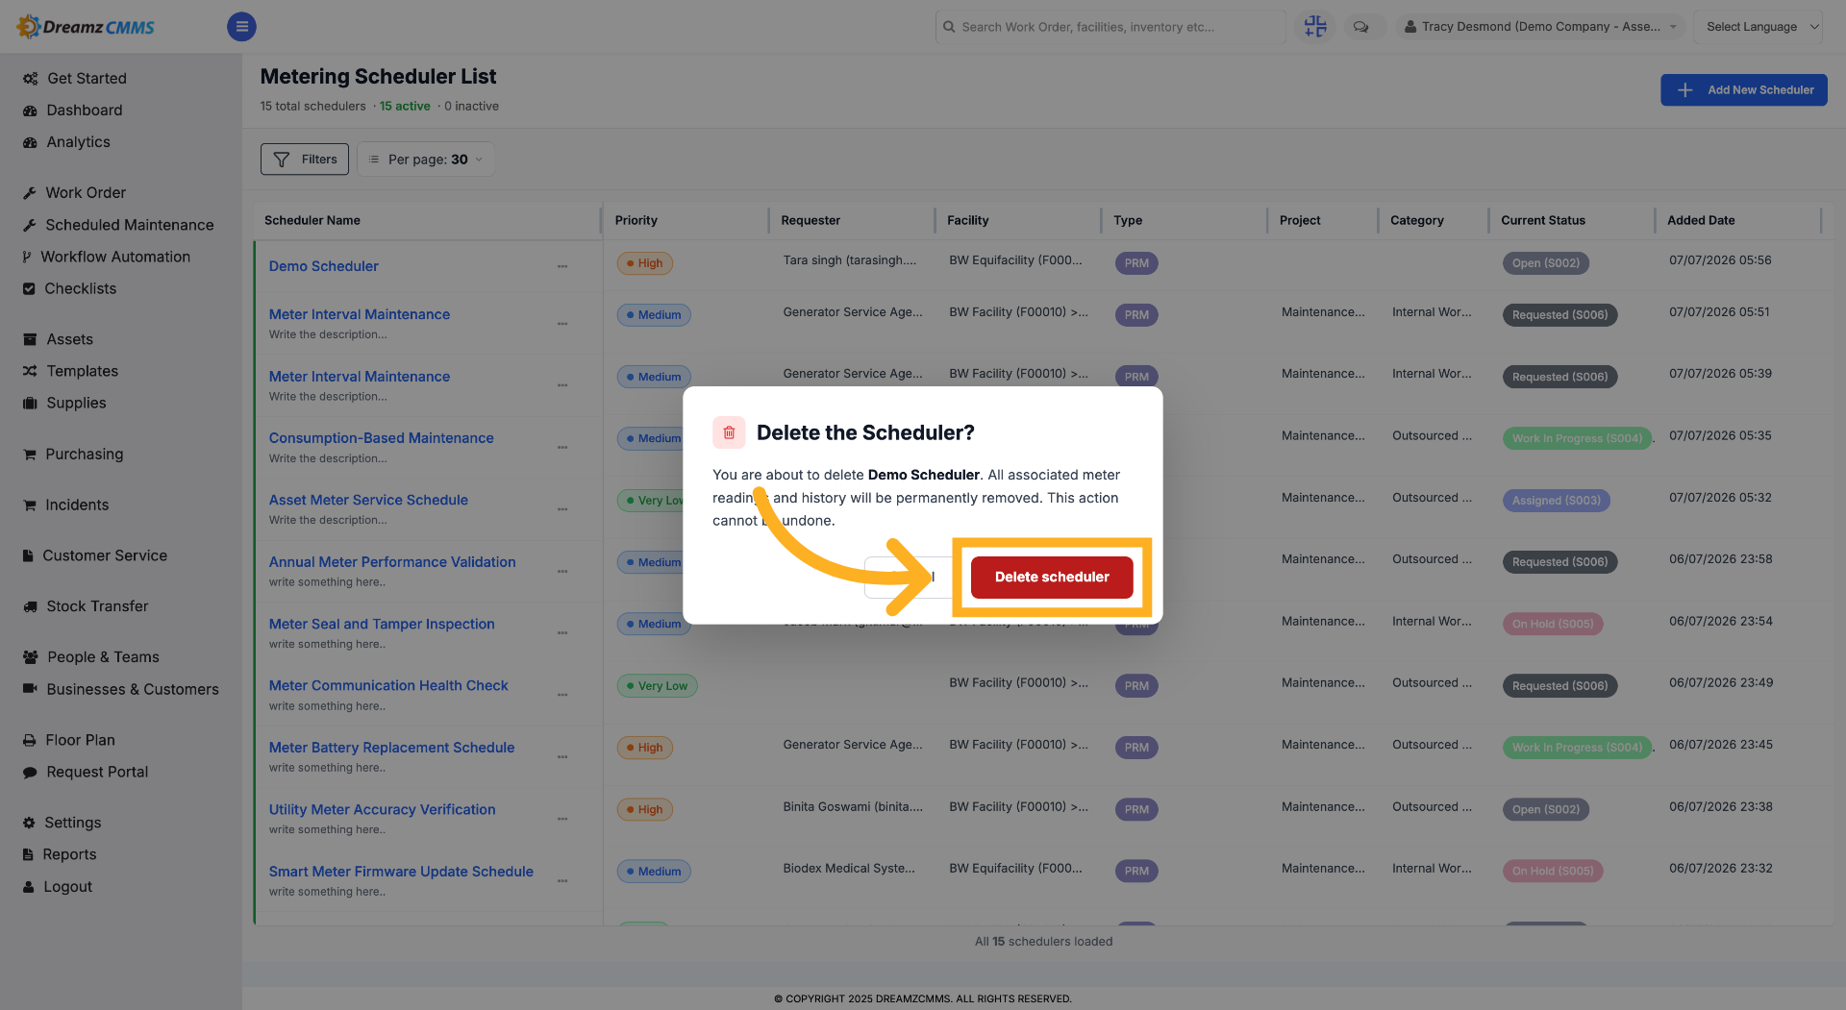1846x1010 pixels.
Task: Change the Per page: 30 dropdown
Action: coord(426,160)
